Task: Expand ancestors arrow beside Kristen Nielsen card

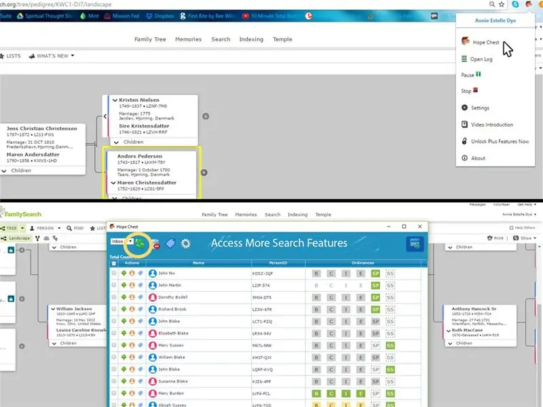Action: tap(206, 116)
